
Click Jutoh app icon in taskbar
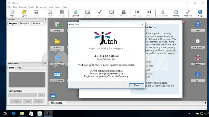point(48,113)
